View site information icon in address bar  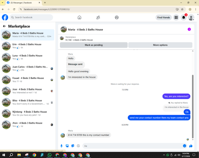pos(21,9)
